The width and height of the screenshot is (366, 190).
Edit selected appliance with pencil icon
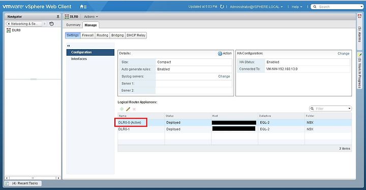pos(128,109)
